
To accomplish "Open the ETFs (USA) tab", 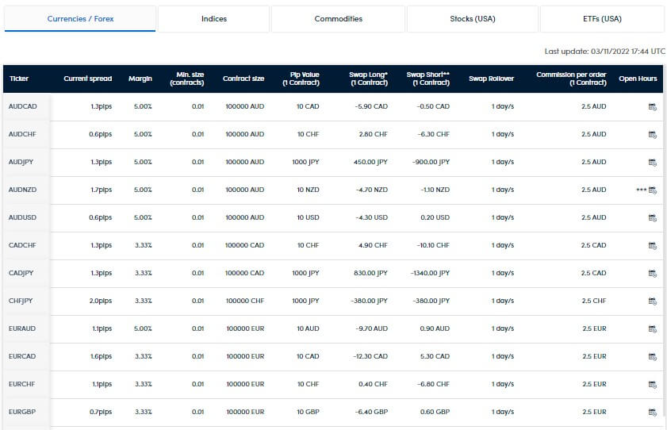I will (602, 19).
